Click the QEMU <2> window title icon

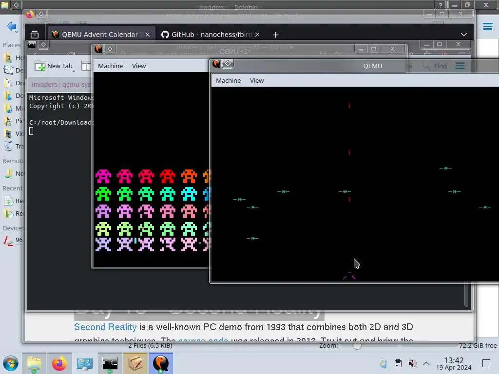[98, 49]
